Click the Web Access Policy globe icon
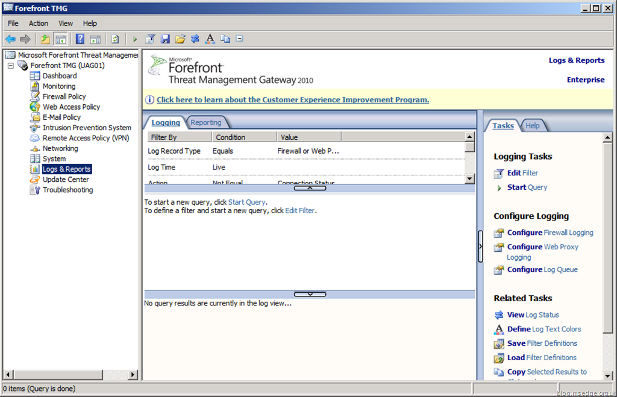 tap(35, 107)
